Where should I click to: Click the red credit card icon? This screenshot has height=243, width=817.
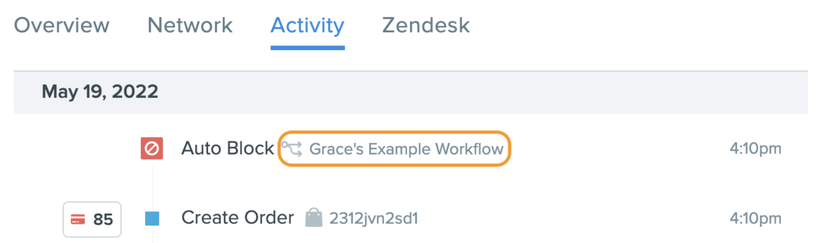click(78, 220)
